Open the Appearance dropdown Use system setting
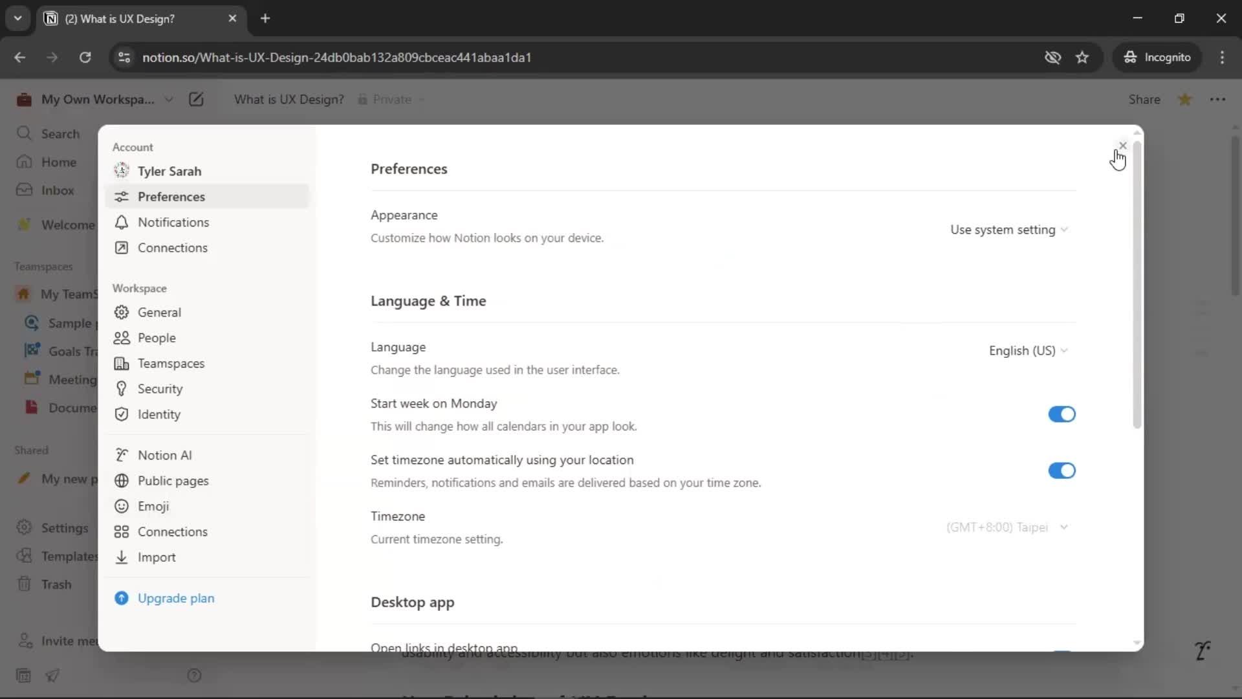The width and height of the screenshot is (1242, 699). (1008, 230)
